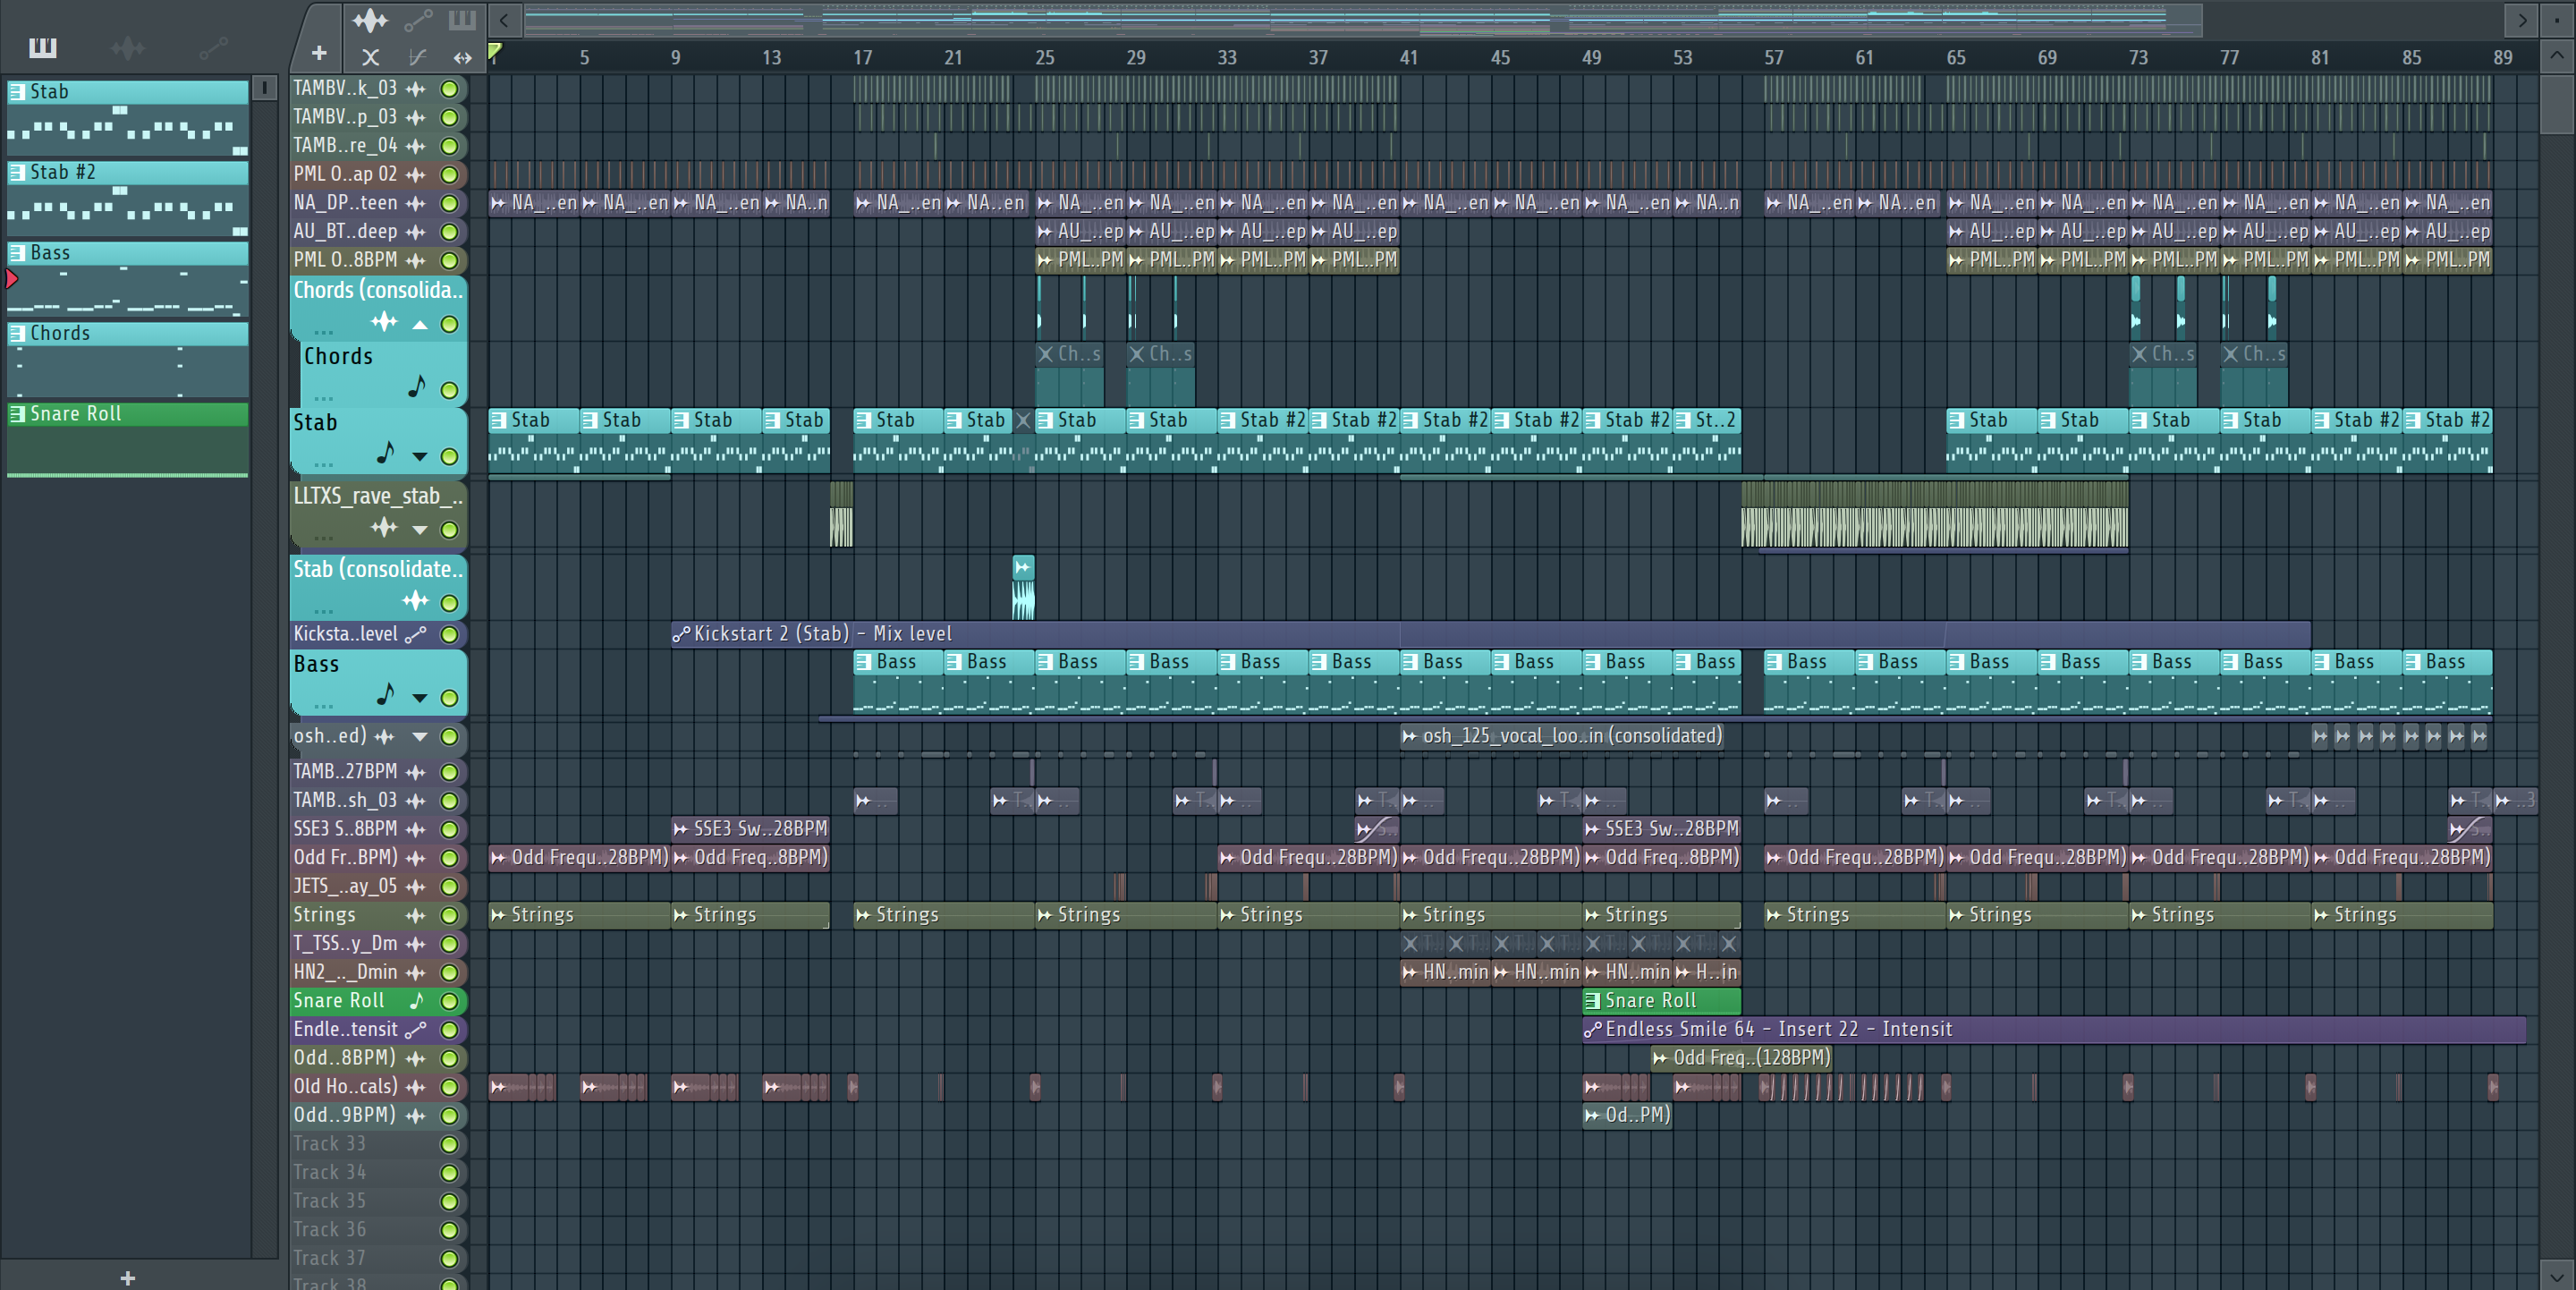Screen dimensions: 2576x1290
Task: Click the pattern icon beside Stab #2 in picker
Action: [17, 172]
